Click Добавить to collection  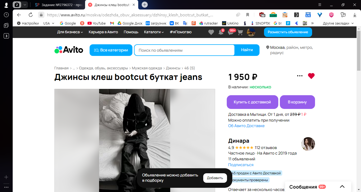click(215, 178)
